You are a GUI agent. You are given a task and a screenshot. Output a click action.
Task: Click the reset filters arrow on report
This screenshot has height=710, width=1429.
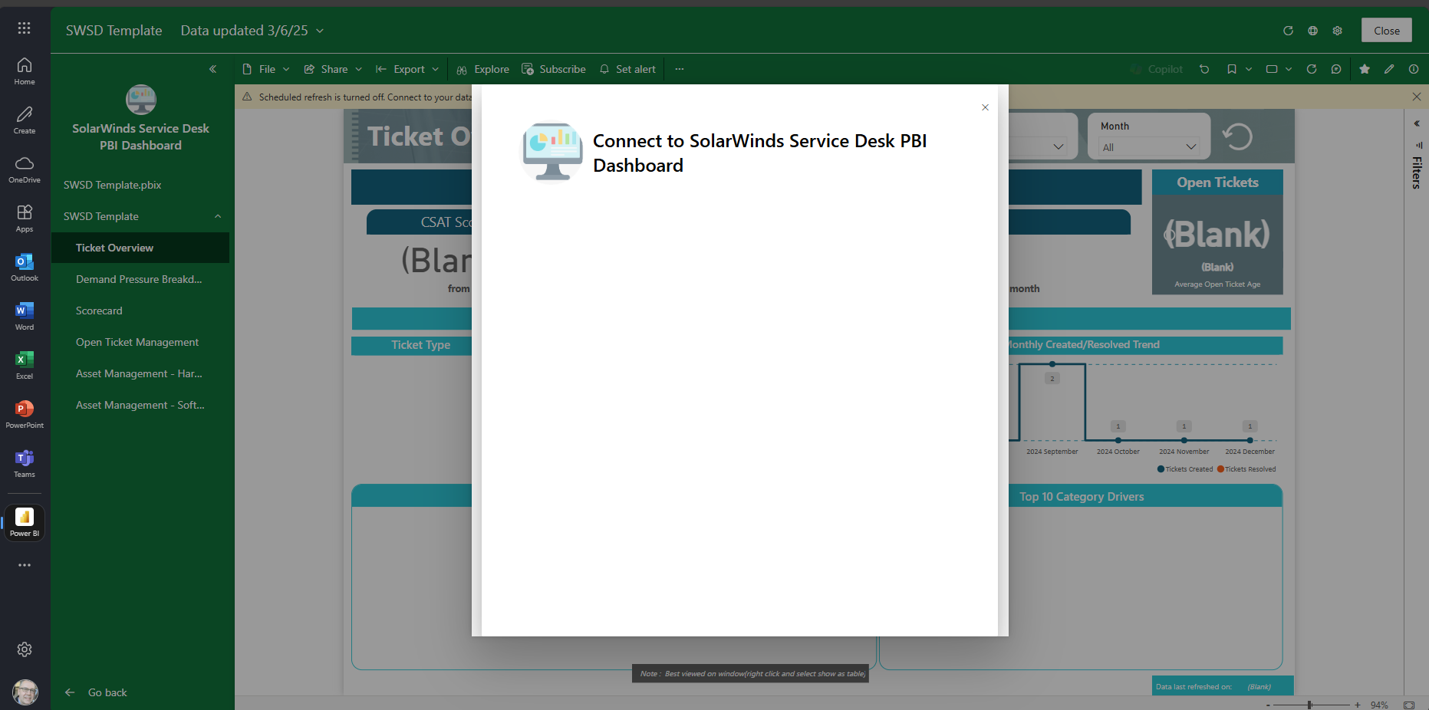(1237, 136)
